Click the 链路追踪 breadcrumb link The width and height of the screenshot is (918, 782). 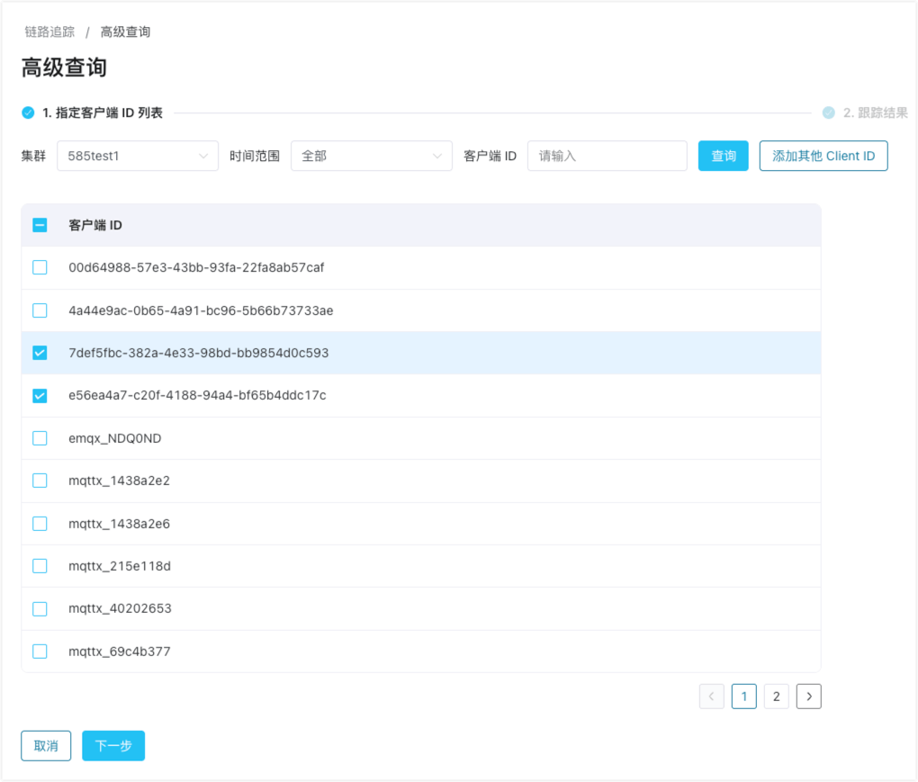tap(49, 32)
